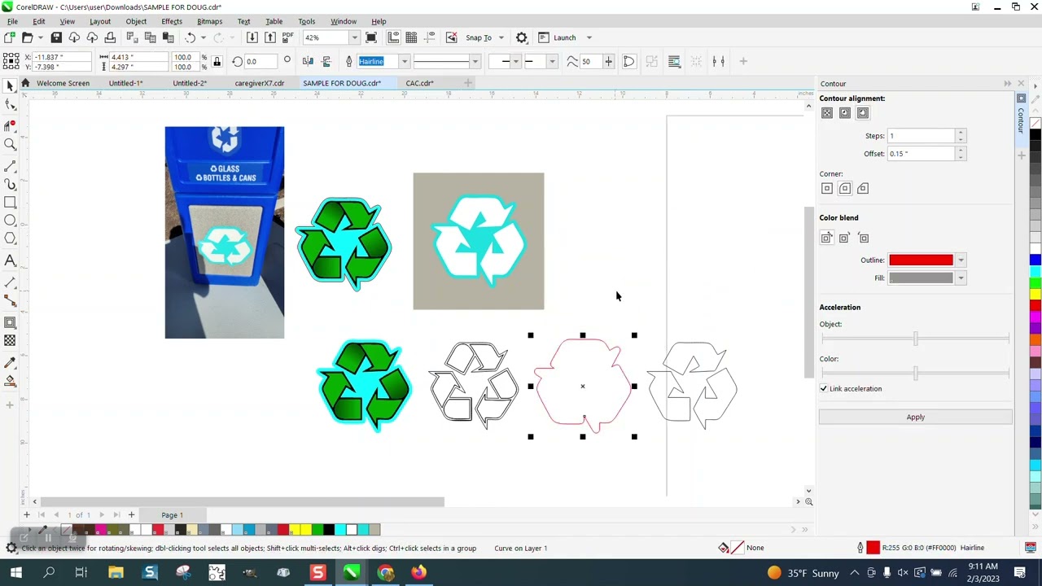Open the Options gear icon
1042x586 pixels.
coord(522,37)
